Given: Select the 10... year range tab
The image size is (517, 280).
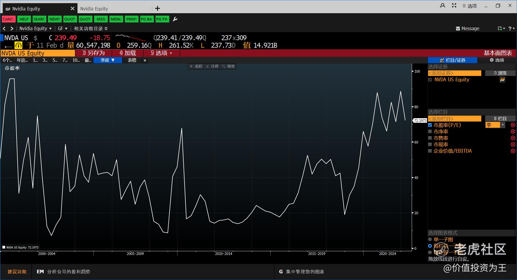Looking at the screenshot, I should click(76, 60).
